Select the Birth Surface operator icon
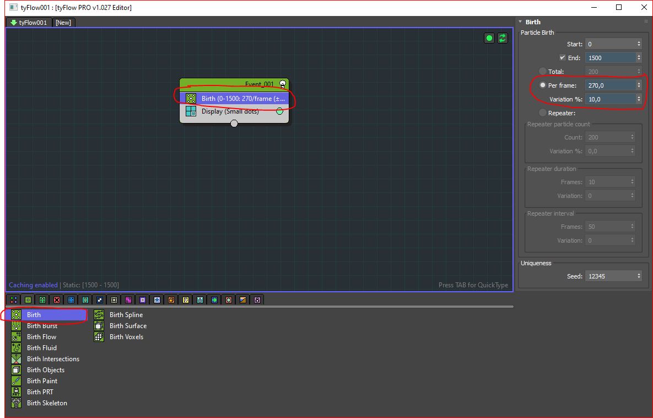653x418 pixels. coord(99,326)
